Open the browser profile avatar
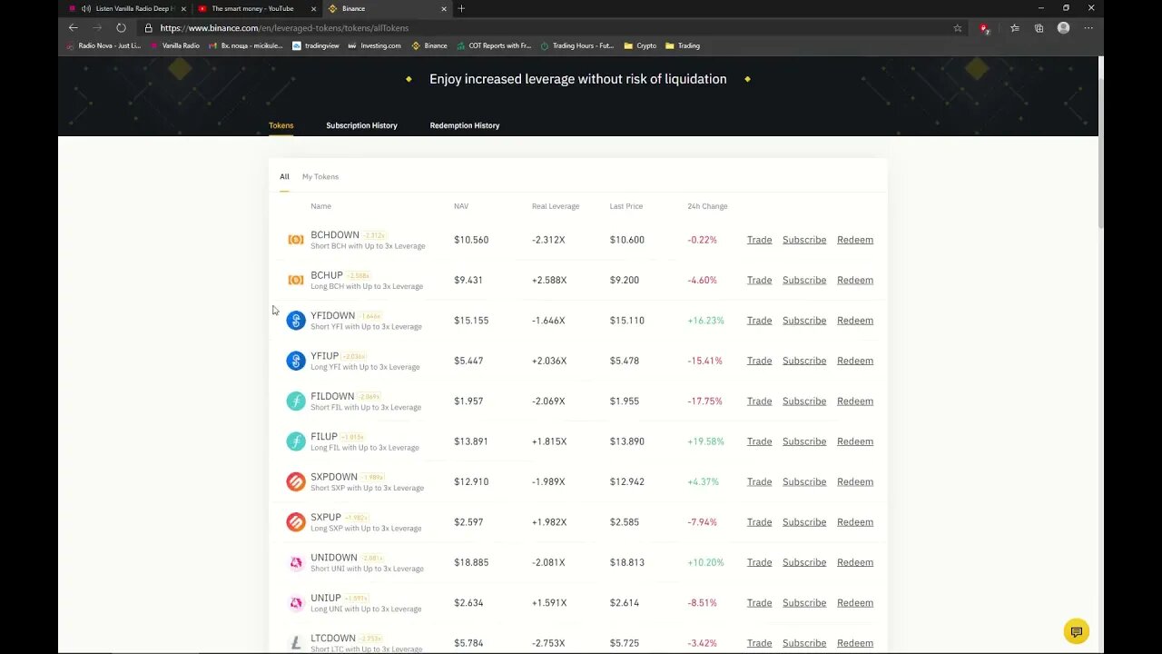The image size is (1162, 654). (1063, 28)
